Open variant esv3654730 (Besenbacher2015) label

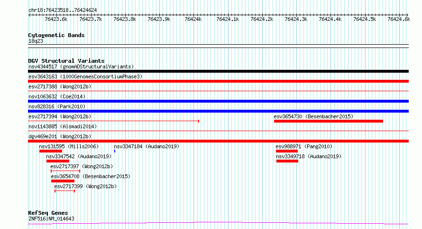coord(313,116)
